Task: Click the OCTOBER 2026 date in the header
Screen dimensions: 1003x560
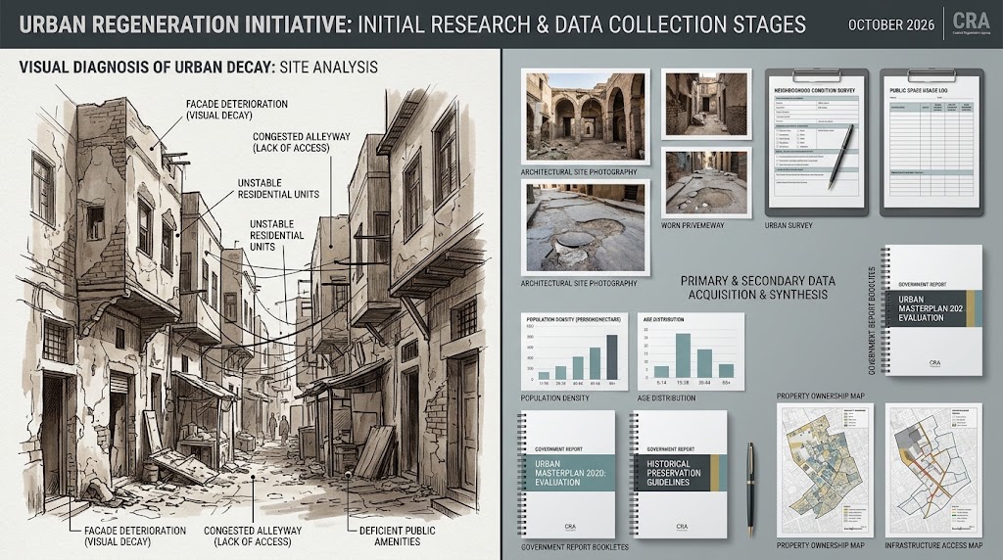Action: coord(891,24)
